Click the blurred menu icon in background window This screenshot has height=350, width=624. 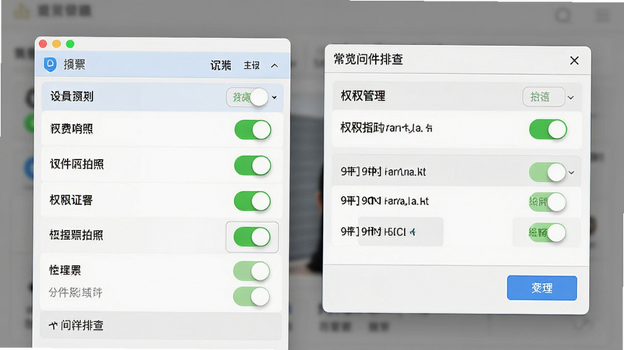[602, 16]
